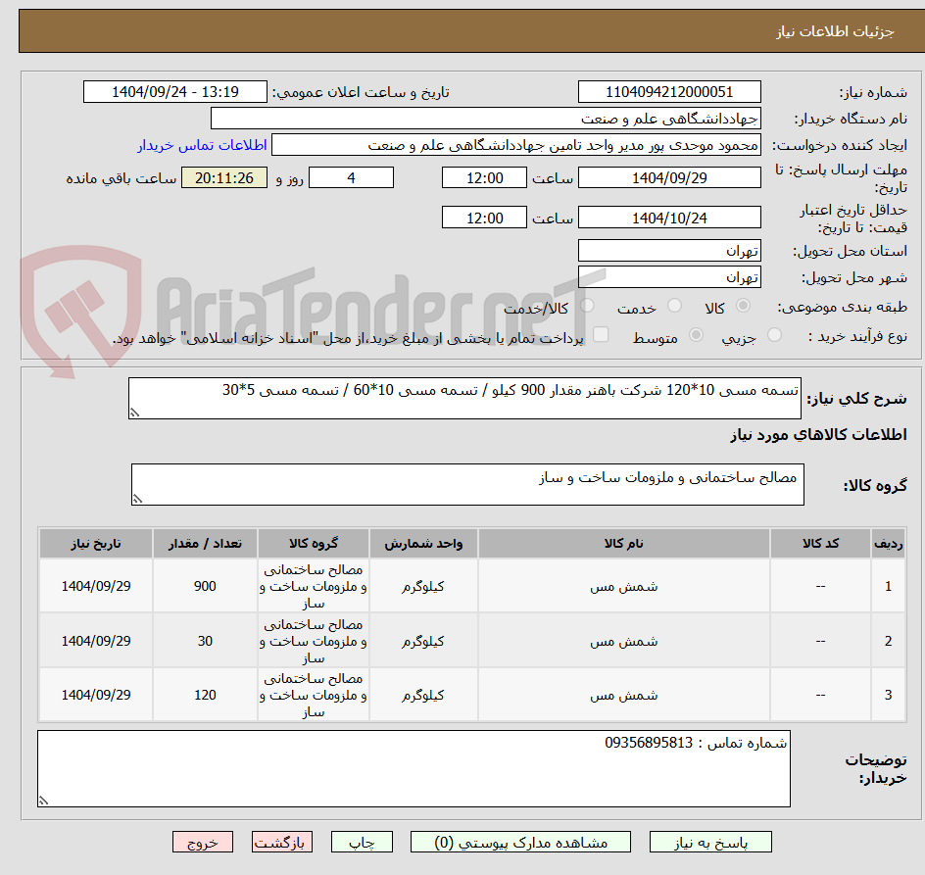925x875 pixels.
Task: Select the کالا radio option
Action: (x=743, y=306)
